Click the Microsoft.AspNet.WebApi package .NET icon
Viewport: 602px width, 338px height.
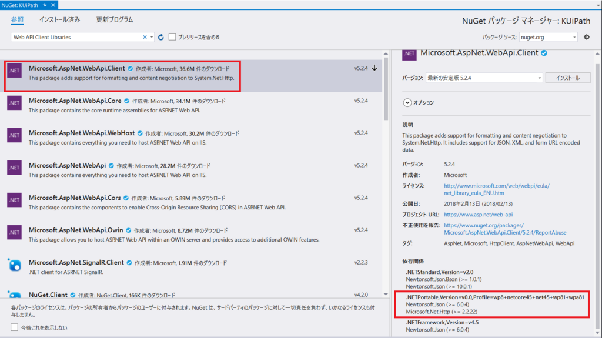pos(14,168)
